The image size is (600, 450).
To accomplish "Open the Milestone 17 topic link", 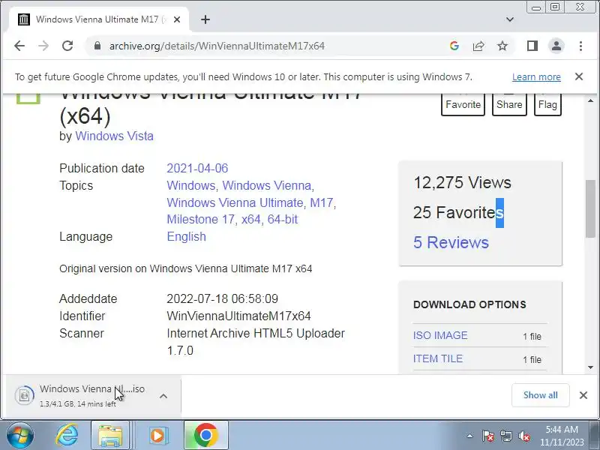I will coord(200,220).
